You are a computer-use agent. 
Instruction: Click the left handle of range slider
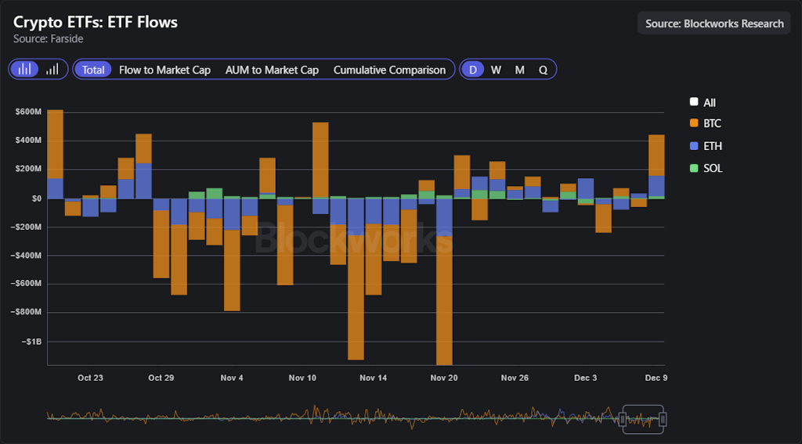(x=623, y=420)
